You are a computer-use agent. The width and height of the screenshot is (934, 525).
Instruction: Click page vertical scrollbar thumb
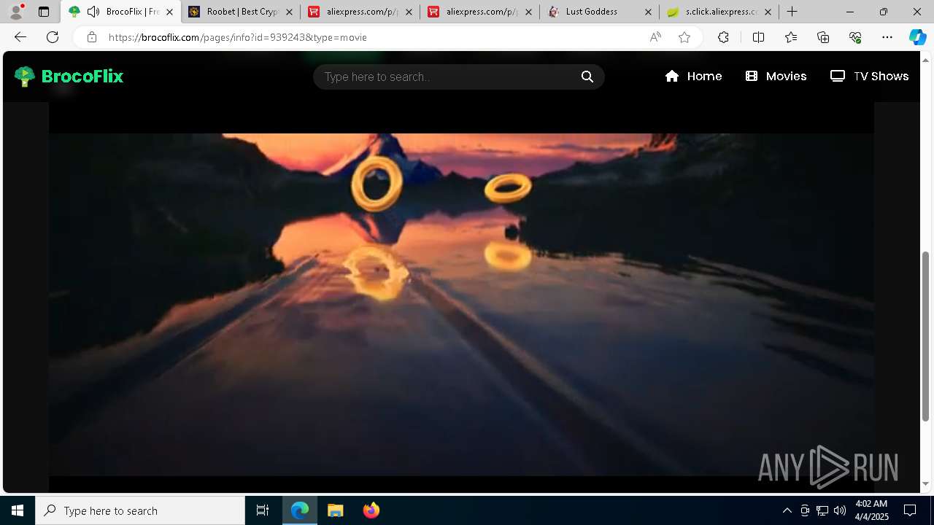(x=926, y=337)
